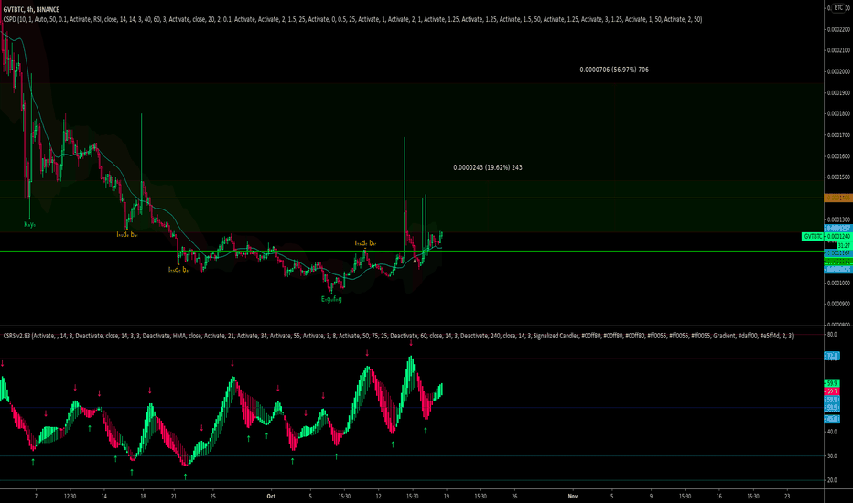Click date 19 on the time axis
The height and width of the screenshot is (503, 853).
[446, 496]
